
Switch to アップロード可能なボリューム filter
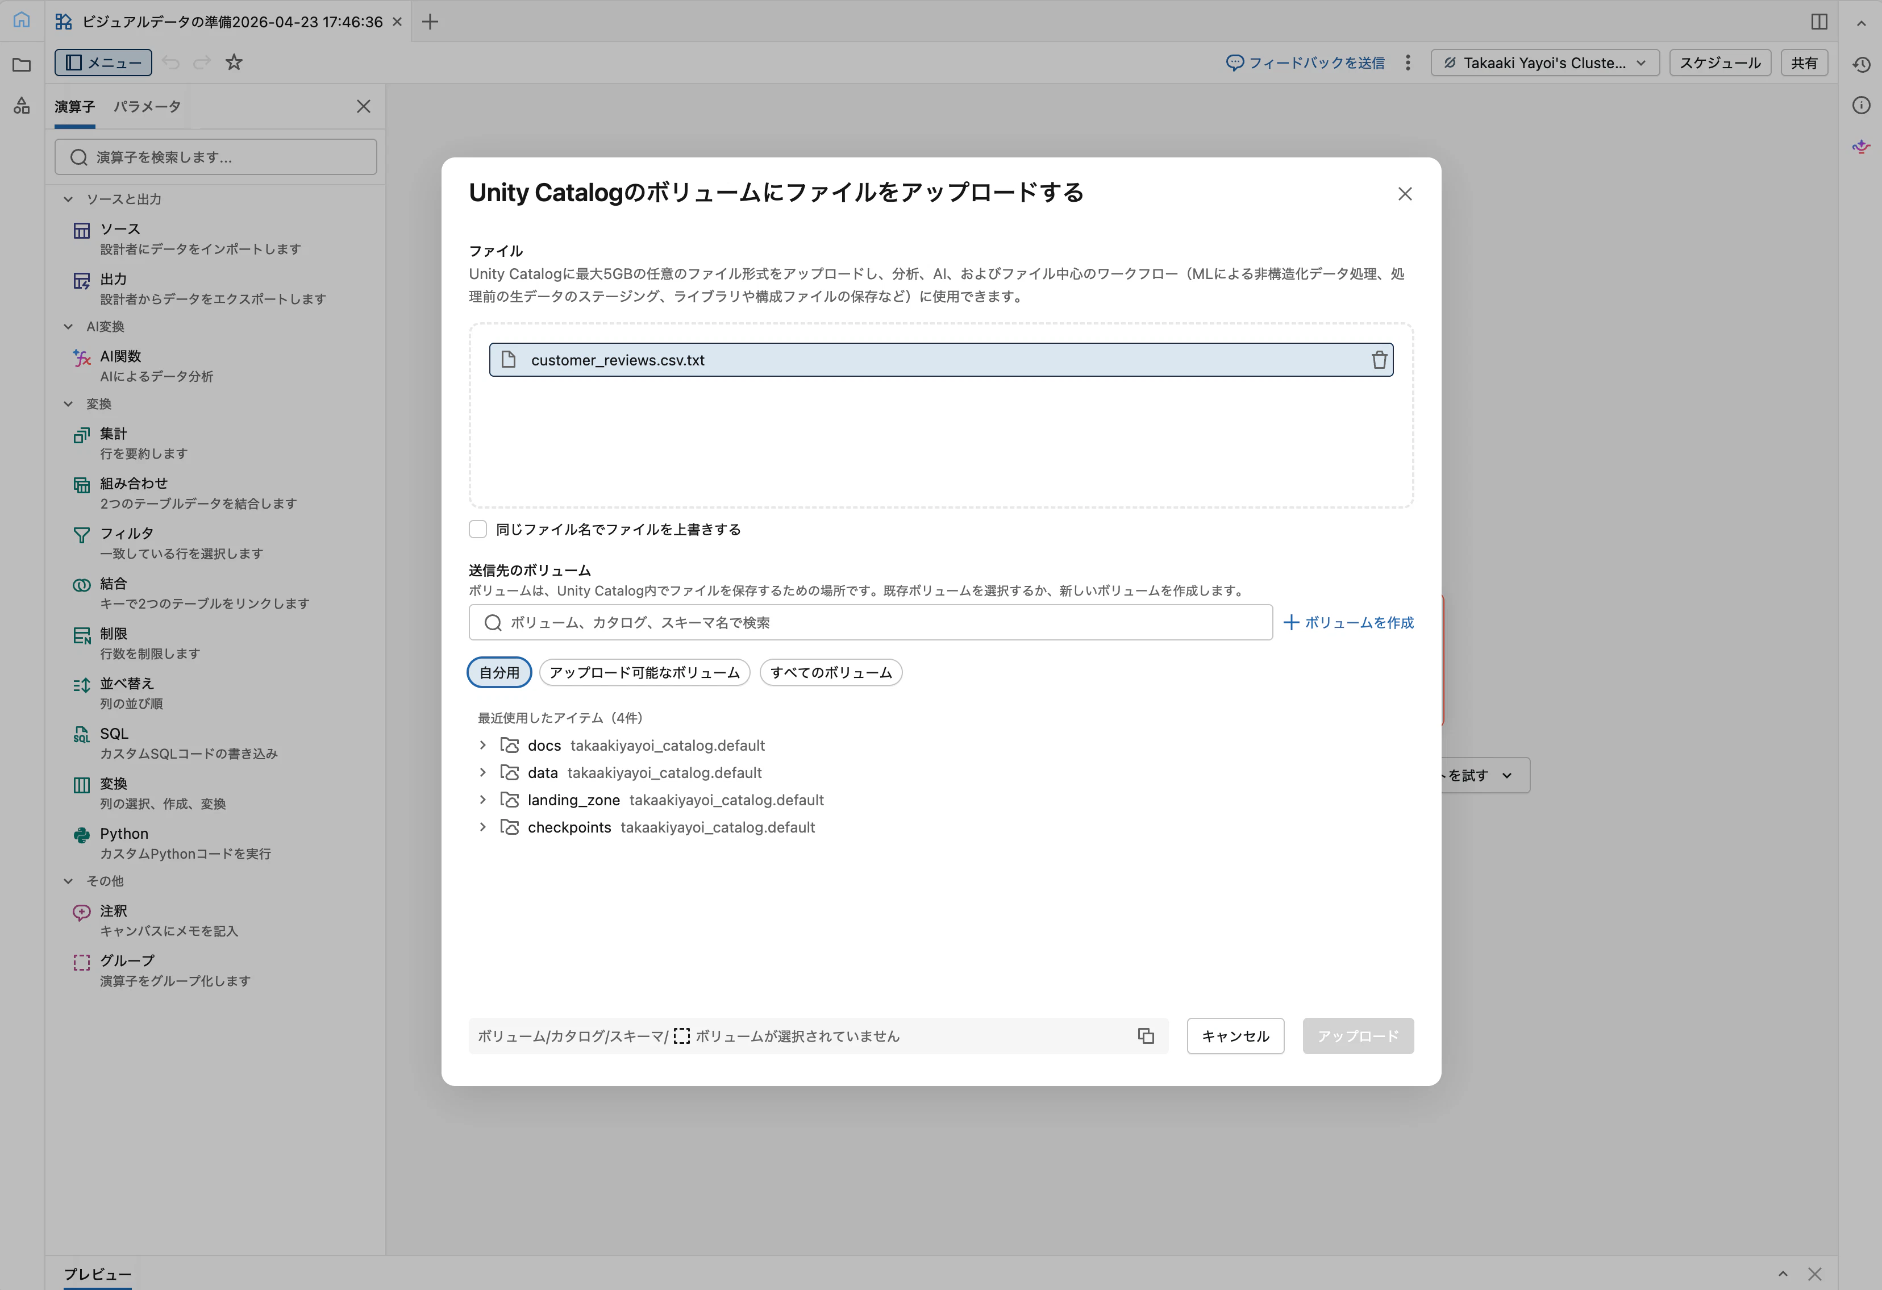644,672
